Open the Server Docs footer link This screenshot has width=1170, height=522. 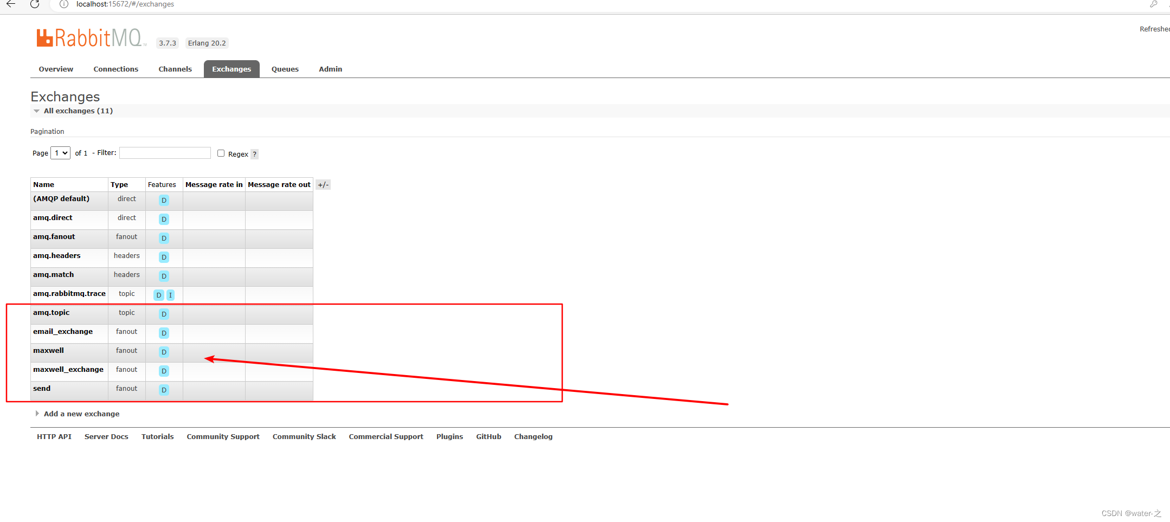(106, 437)
